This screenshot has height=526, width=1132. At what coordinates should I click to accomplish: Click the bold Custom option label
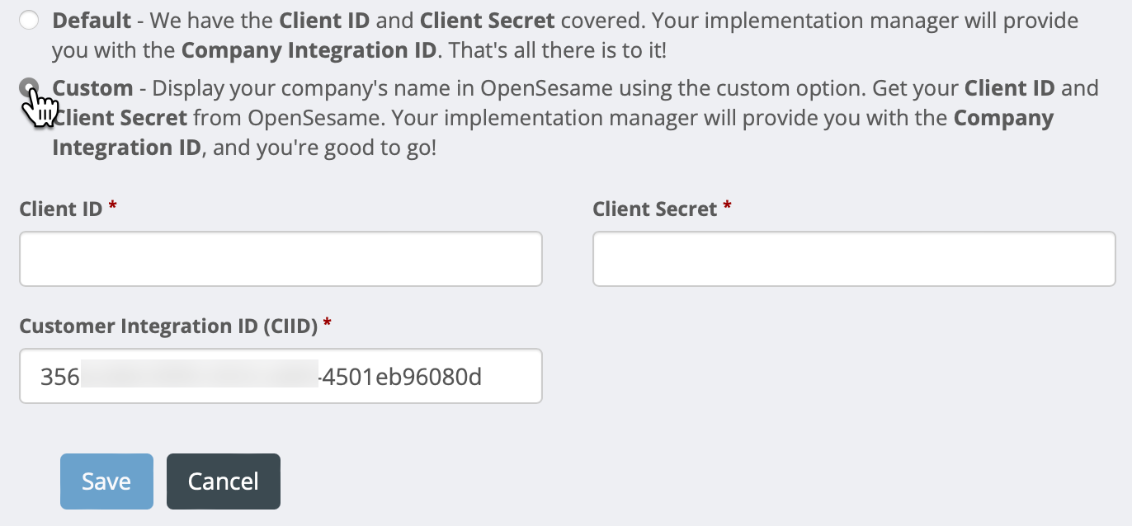(92, 87)
